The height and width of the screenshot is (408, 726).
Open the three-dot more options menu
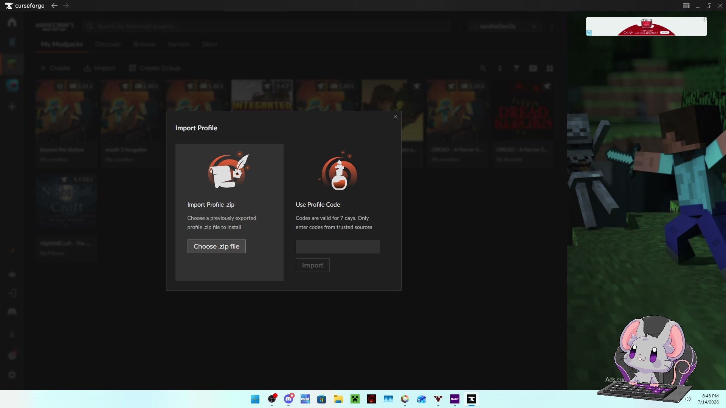(552, 26)
